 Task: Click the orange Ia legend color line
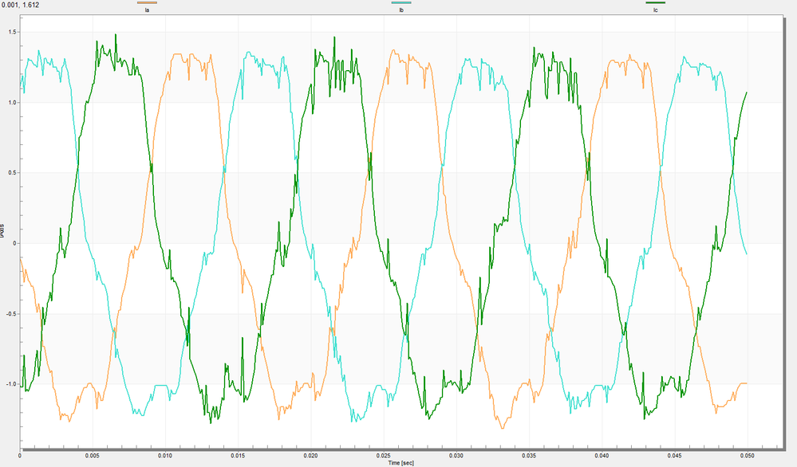pyautogui.click(x=147, y=3)
